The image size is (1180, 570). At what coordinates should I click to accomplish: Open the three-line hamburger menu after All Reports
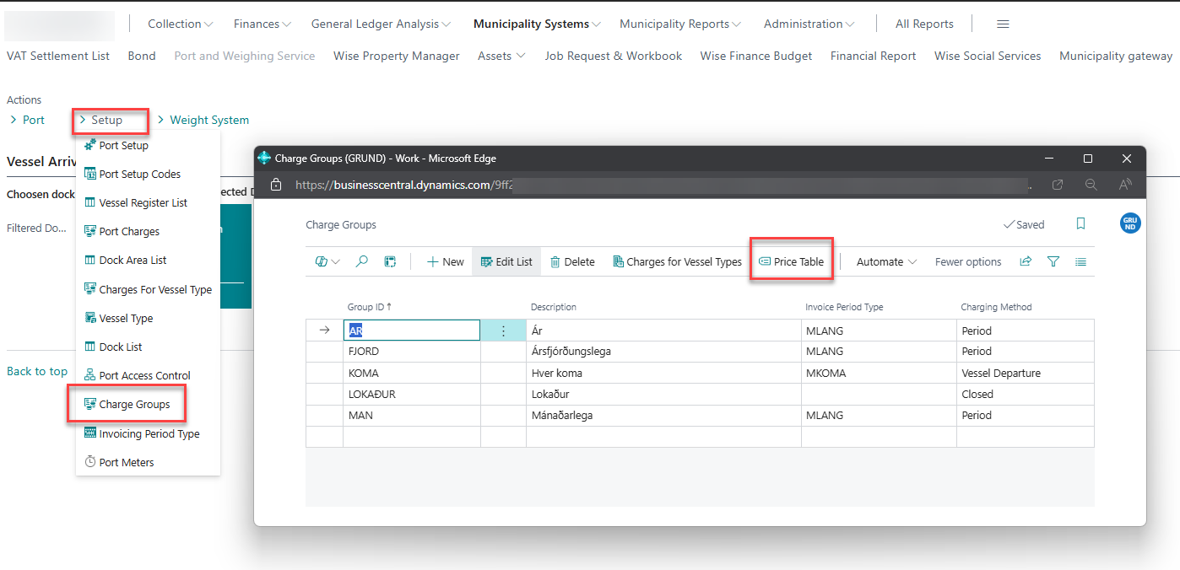pyautogui.click(x=1003, y=24)
